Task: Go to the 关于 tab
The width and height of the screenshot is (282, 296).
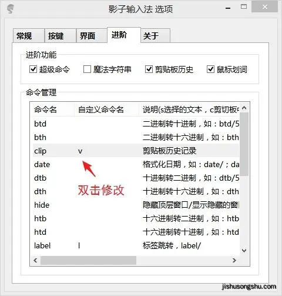Action: tap(155, 35)
